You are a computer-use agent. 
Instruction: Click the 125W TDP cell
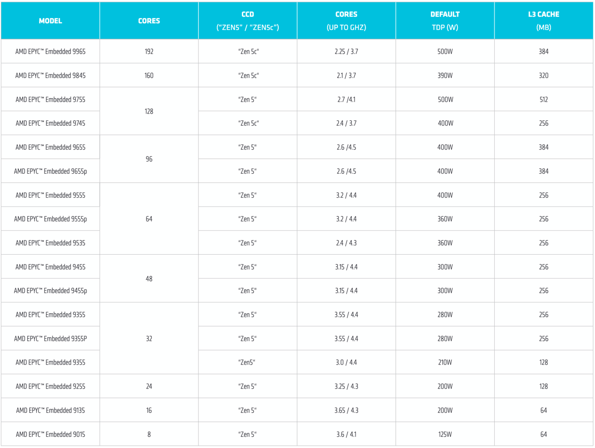pyautogui.click(x=445, y=434)
